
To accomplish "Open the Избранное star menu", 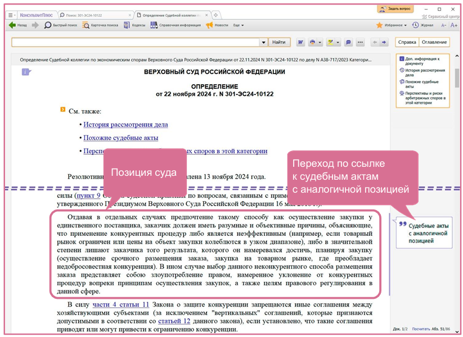I will tap(391, 25).
